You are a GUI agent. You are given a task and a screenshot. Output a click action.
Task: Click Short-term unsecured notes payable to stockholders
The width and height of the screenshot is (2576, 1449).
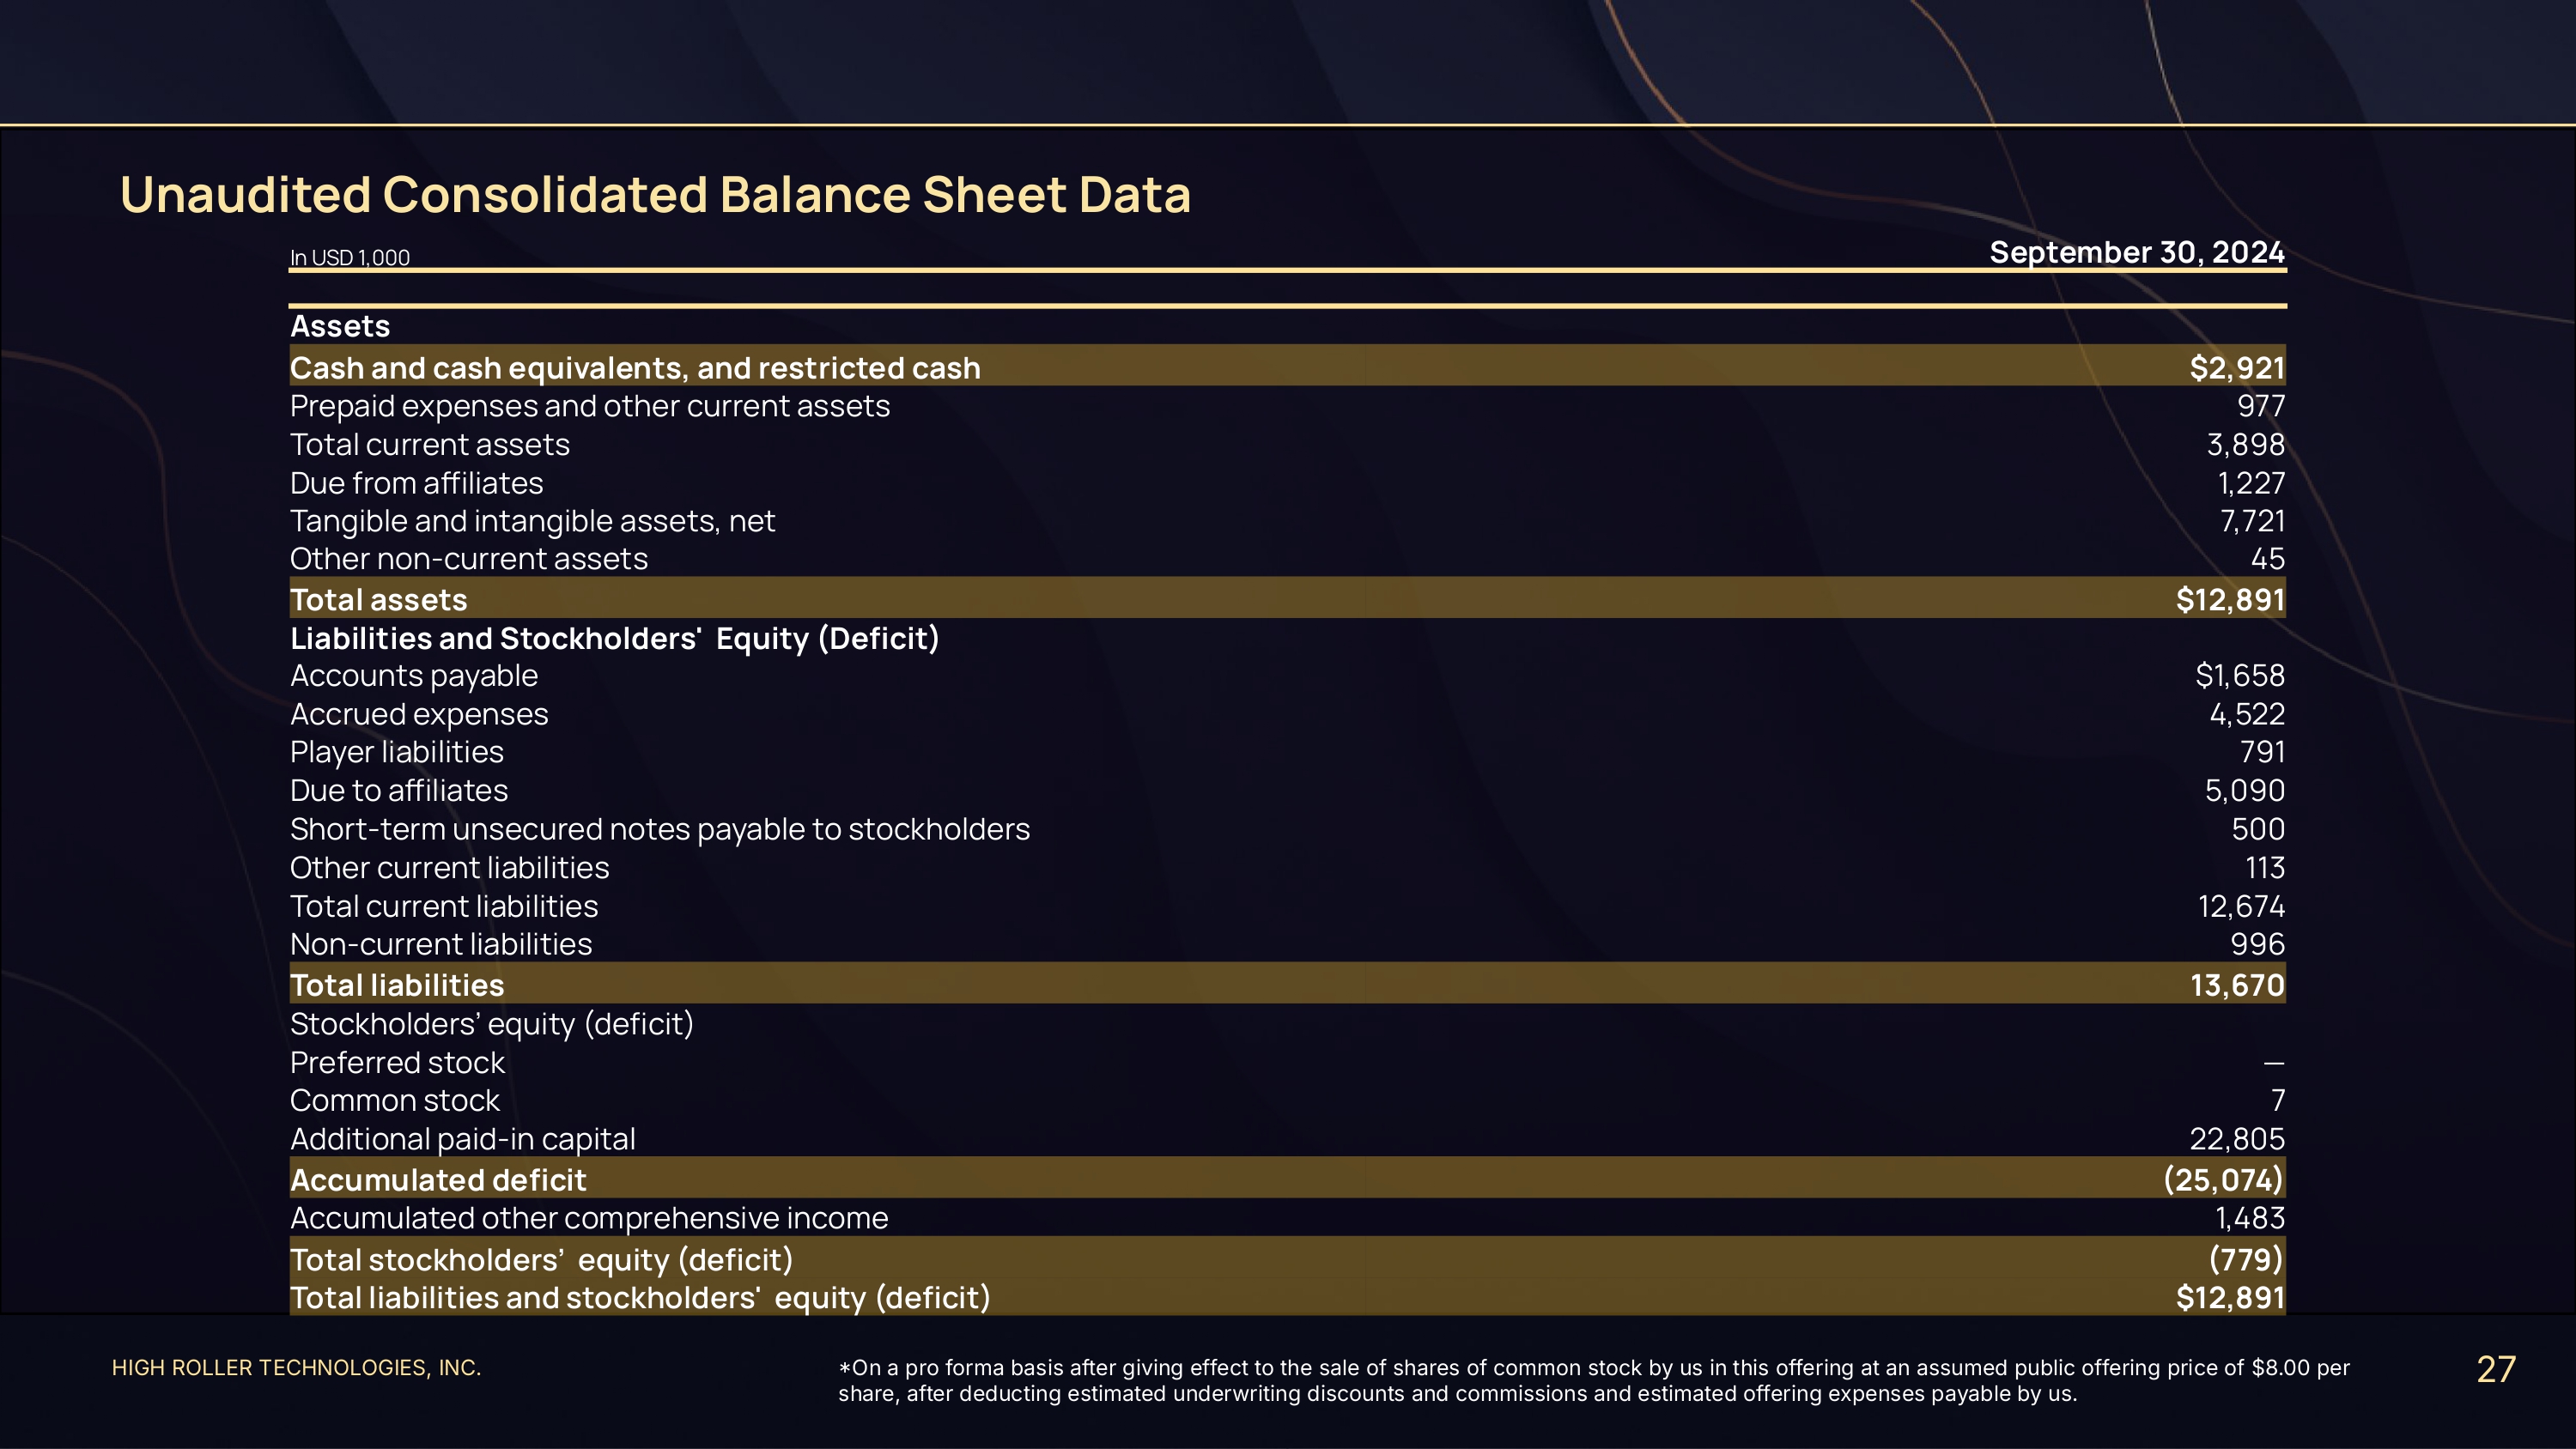point(659,829)
